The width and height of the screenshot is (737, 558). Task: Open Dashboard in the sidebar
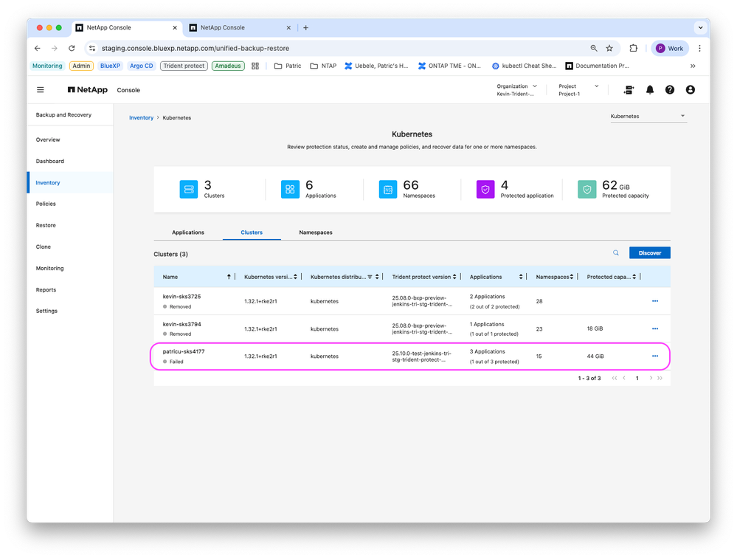tap(50, 161)
